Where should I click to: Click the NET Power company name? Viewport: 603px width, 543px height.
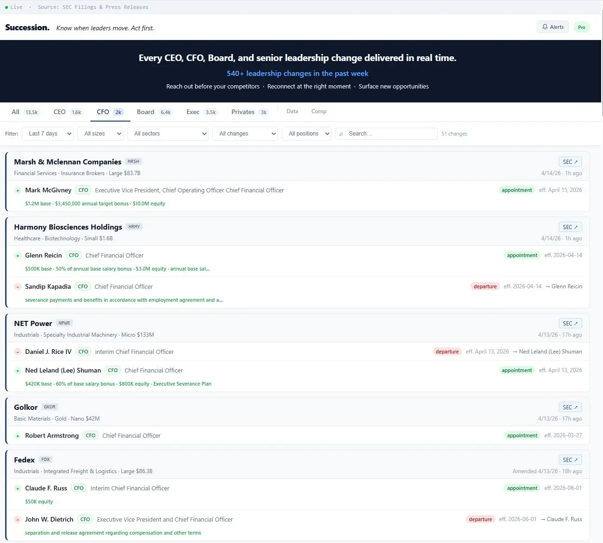pyautogui.click(x=33, y=324)
